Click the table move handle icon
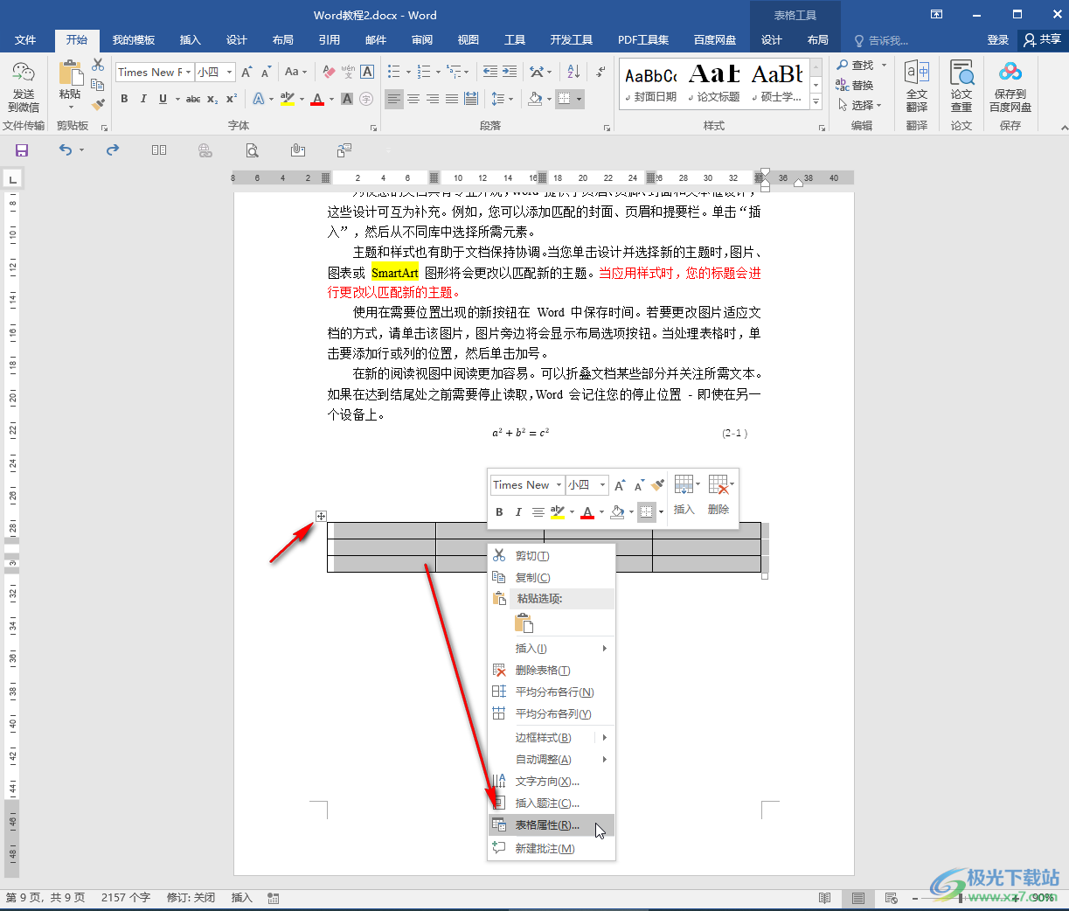 321,516
